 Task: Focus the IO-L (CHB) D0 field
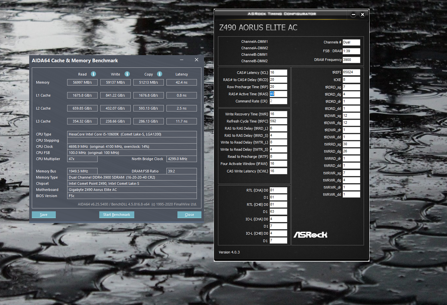click(278, 233)
